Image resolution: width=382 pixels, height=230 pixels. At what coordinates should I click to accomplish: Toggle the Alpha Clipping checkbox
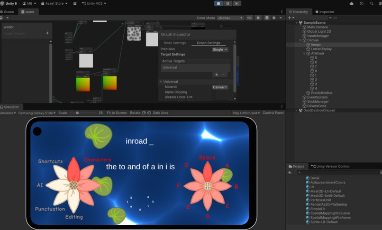(x=214, y=92)
